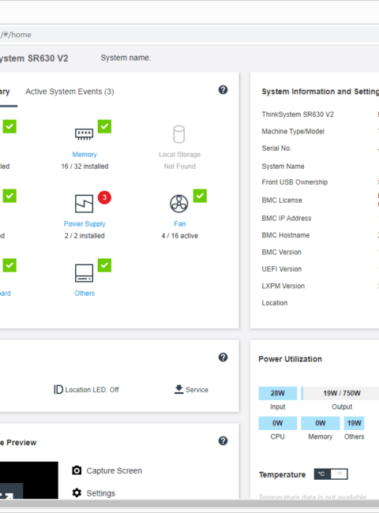Click the Service link
This screenshot has height=513, width=379.
(197, 390)
